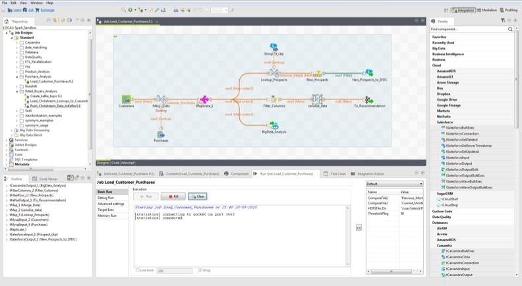Image resolution: width=522 pixels, height=286 pixels.
Task: Type in the Find component field
Action: (465, 29)
